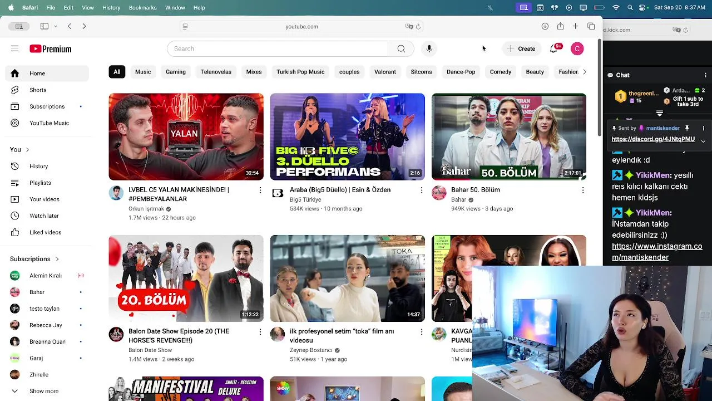The width and height of the screenshot is (712, 401).
Task: Open the View menu
Action: (88, 8)
